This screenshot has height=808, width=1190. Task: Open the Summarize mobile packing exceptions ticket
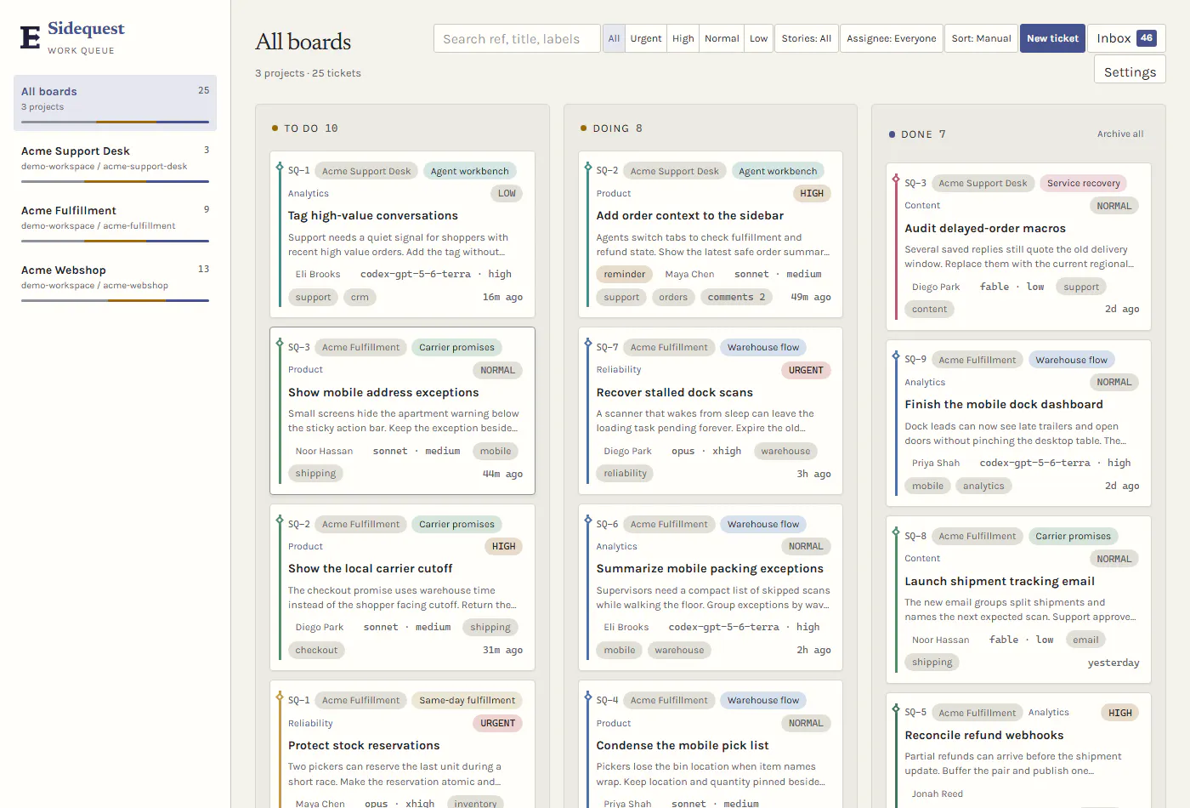point(711,587)
